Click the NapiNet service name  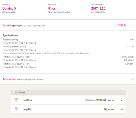pos(27,109)
